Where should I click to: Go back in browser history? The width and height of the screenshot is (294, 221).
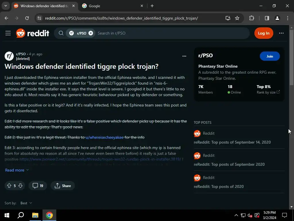click(x=6, y=18)
